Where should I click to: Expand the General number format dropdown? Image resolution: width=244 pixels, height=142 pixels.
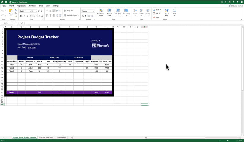pyautogui.click(x=88, y=11)
